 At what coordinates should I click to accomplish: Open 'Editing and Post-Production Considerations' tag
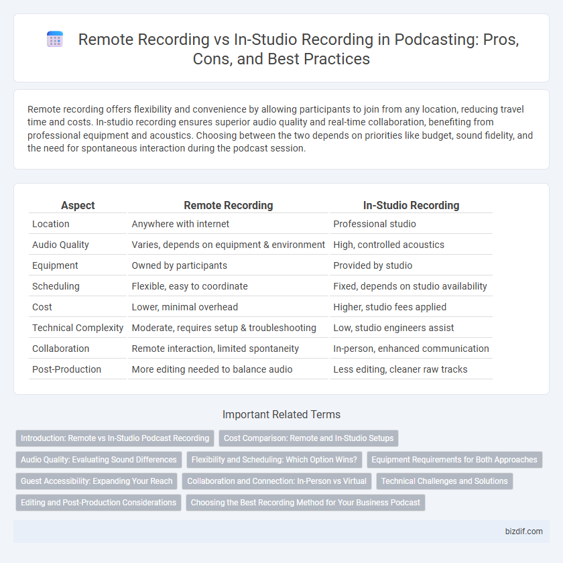(x=99, y=502)
